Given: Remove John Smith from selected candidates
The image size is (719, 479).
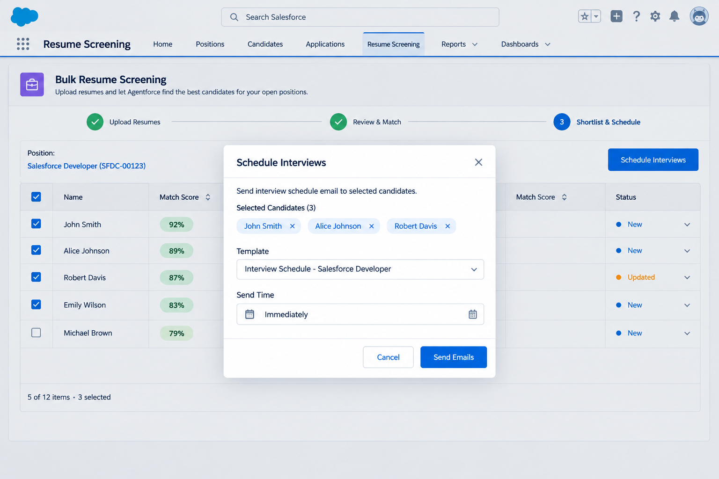Looking at the screenshot, I should tap(292, 226).
